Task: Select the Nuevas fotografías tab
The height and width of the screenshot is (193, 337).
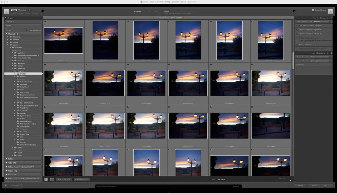Action: pyautogui.click(x=176, y=18)
